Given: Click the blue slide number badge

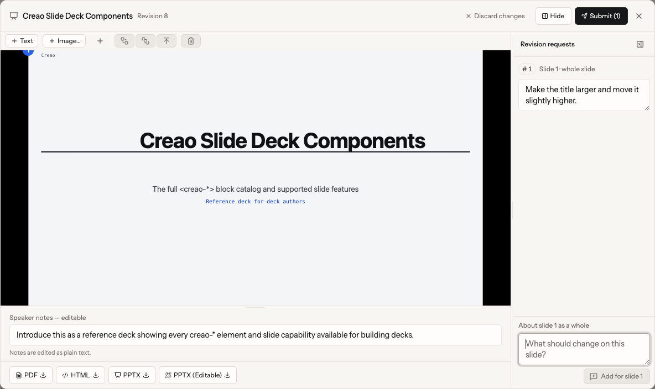Looking at the screenshot, I should tap(28, 52).
